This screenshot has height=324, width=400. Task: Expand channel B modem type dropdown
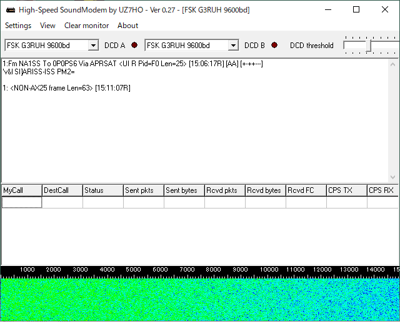coord(233,46)
